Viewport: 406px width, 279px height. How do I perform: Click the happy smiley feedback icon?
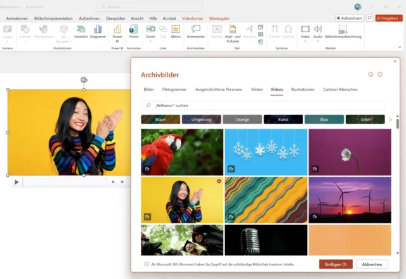371,75
